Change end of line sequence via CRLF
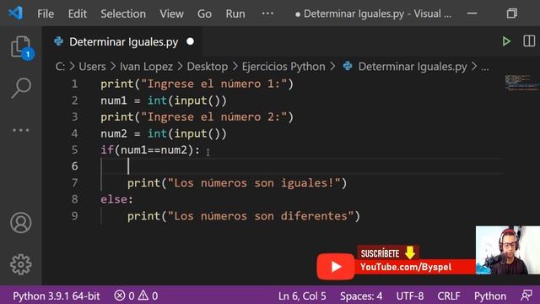This screenshot has width=540, height=304. 449,296
